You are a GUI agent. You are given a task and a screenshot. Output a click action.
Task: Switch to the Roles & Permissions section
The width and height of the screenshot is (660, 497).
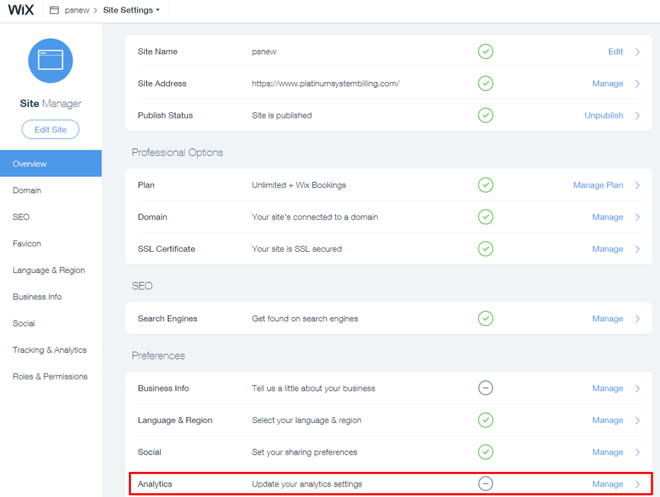(50, 376)
